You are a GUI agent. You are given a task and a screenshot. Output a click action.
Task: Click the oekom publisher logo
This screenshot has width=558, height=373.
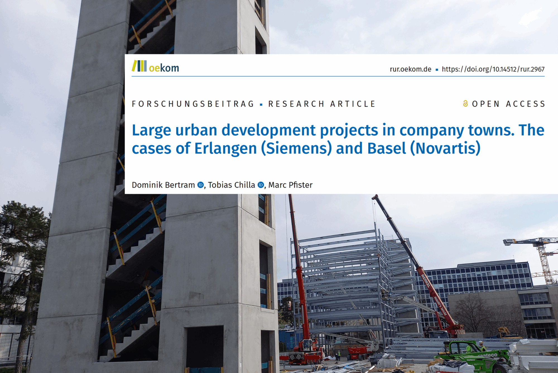tap(155, 66)
